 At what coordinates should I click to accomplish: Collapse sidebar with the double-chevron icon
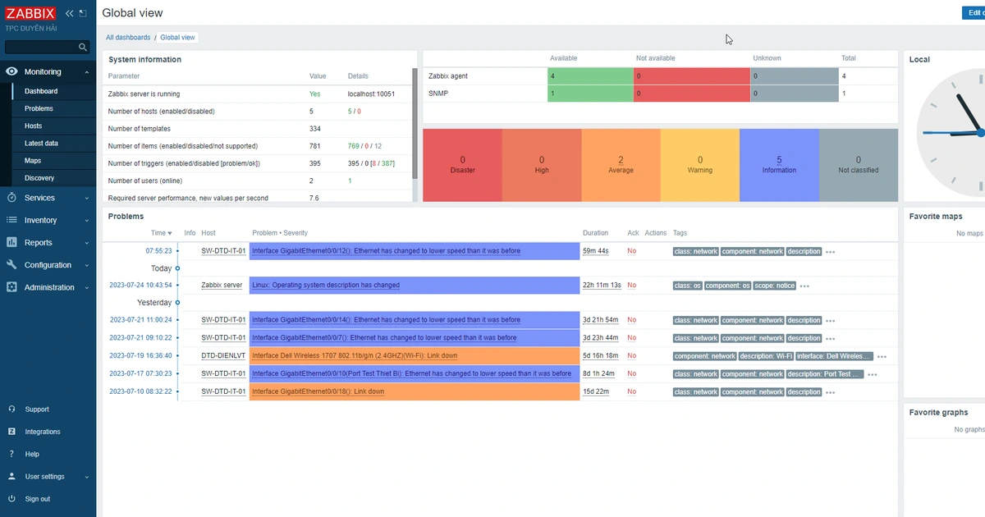point(69,12)
